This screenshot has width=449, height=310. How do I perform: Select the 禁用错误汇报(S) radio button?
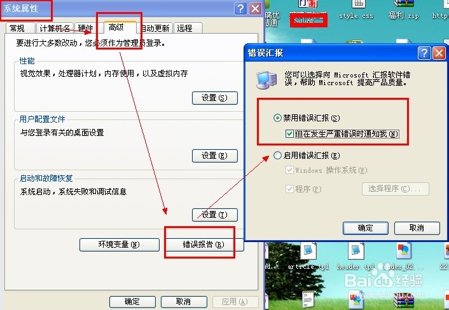(x=277, y=118)
